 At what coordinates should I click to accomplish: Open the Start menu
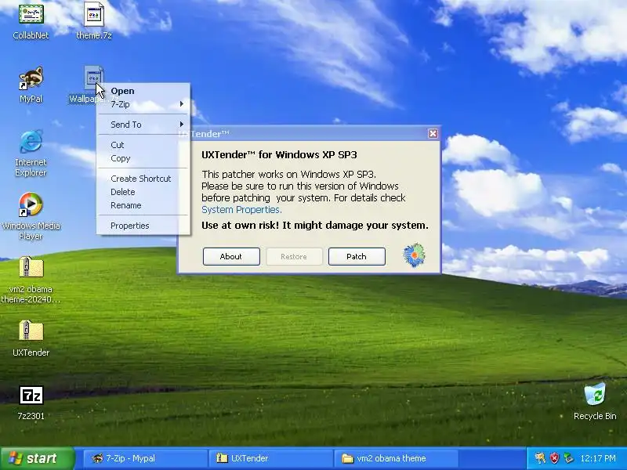(37, 458)
